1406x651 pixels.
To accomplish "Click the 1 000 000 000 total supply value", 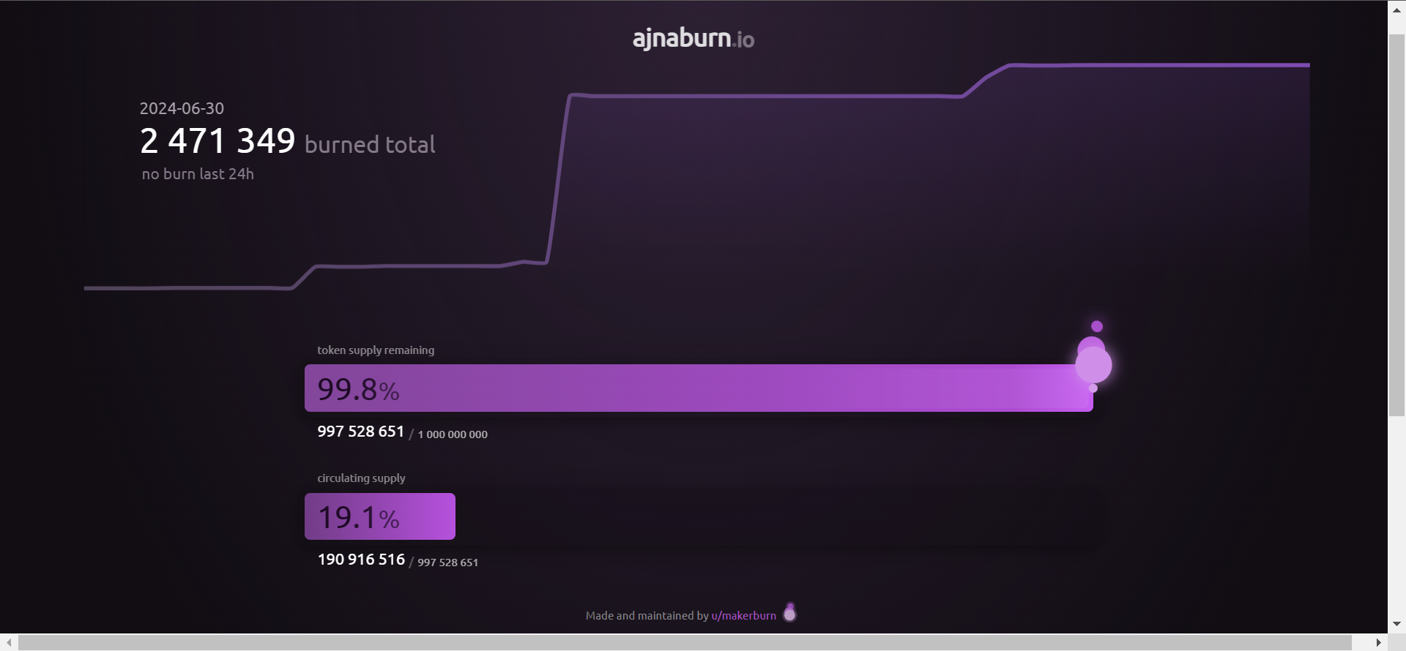I will click(x=453, y=434).
